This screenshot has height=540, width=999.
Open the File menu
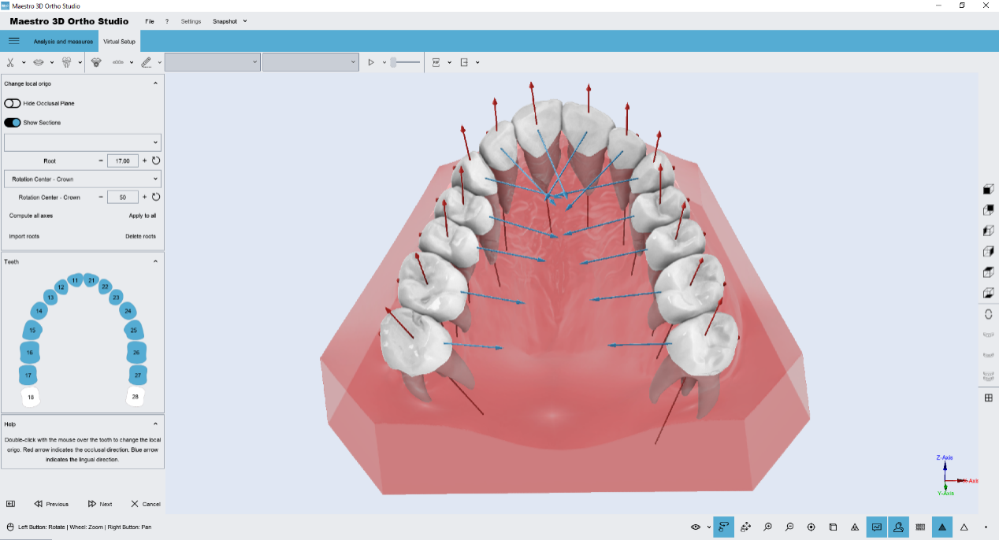(x=150, y=21)
